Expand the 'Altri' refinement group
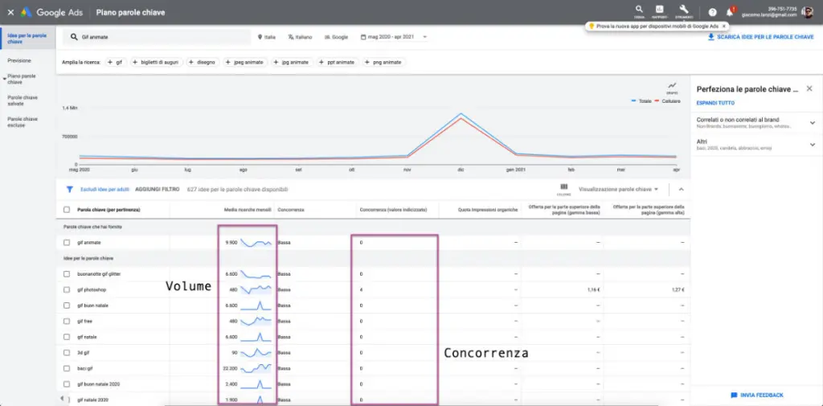The height and width of the screenshot is (406, 823). 812,145
